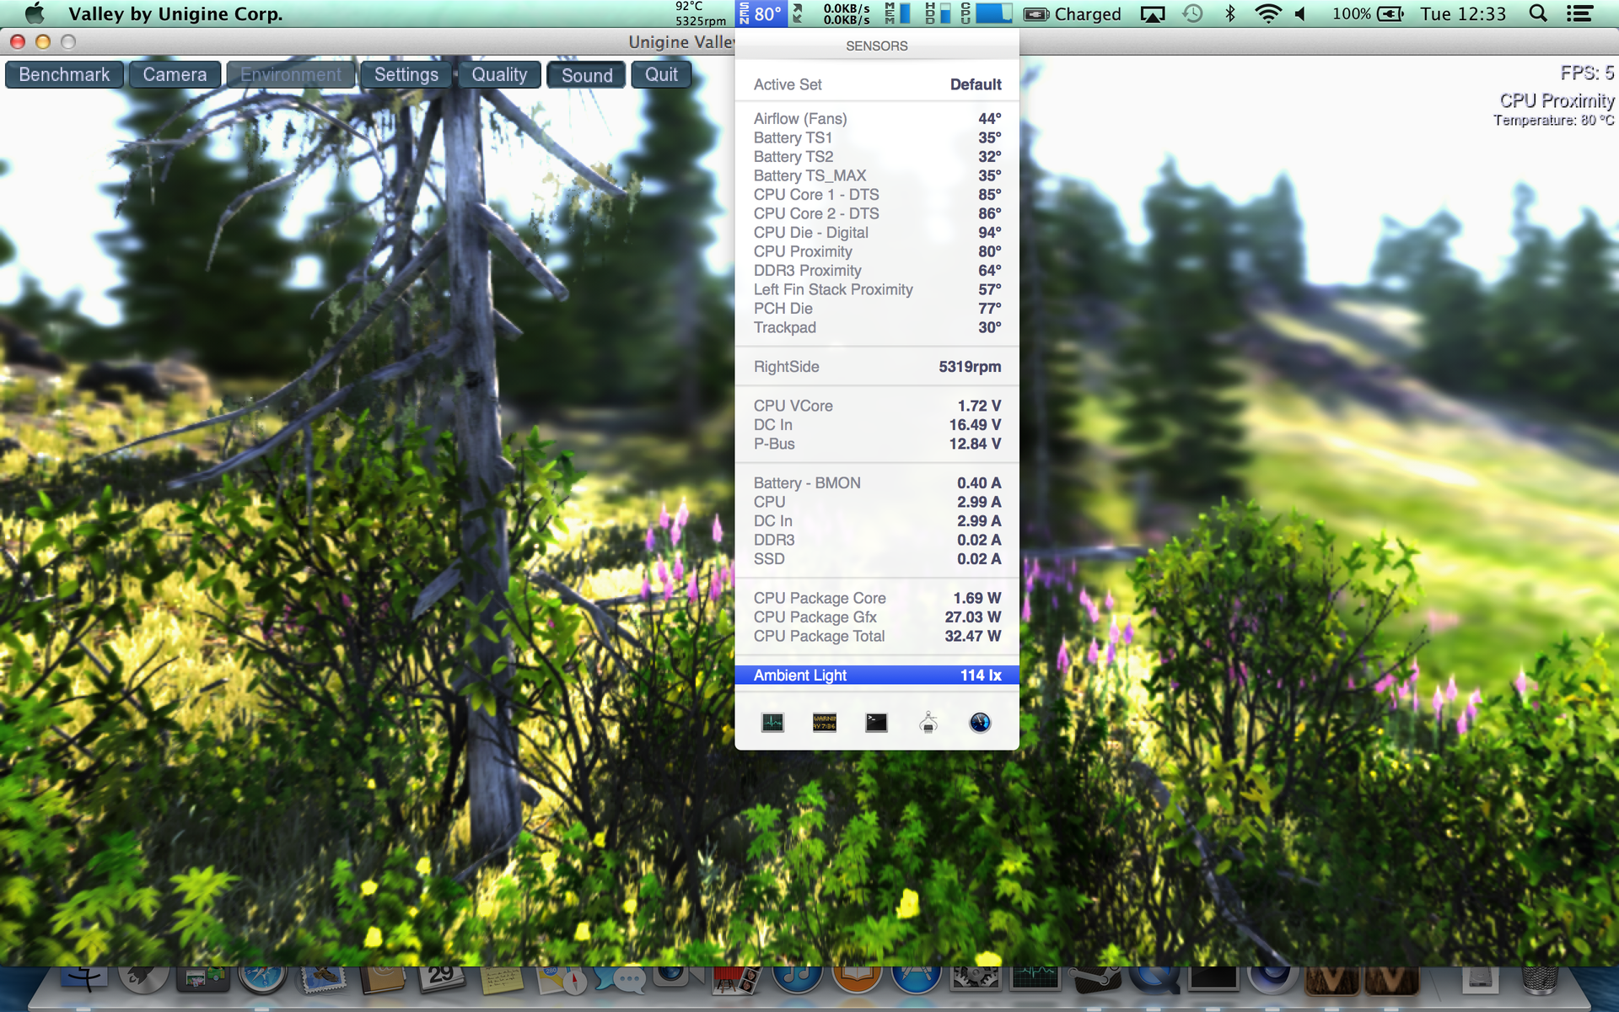Viewport: 1619px width, 1012px height.
Task: Open Messages in the Dock
Action: (x=621, y=980)
